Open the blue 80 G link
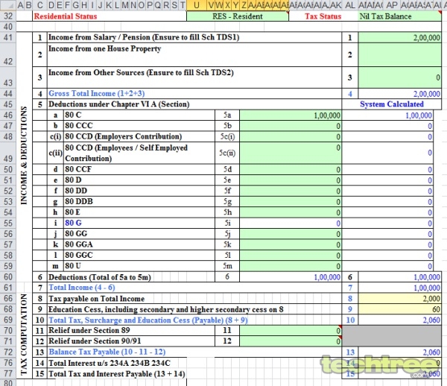Viewport: 447px width, 386px height. pos(73,223)
